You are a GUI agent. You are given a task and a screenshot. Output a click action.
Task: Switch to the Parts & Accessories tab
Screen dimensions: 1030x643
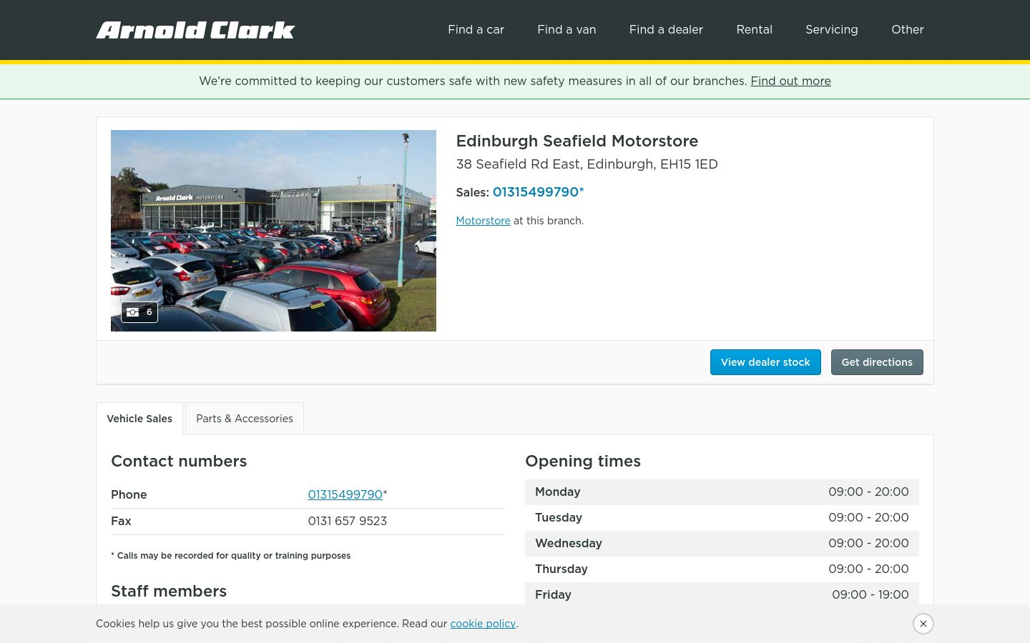click(245, 419)
